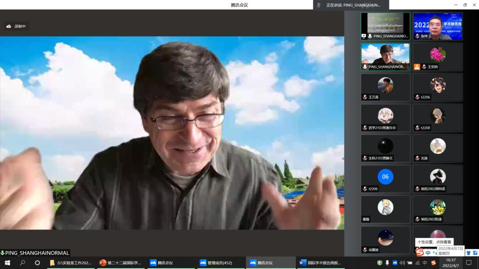The height and width of the screenshot is (269, 479).
Task: Open PowerPoint presentation in the taskbar
Action: 121,263
